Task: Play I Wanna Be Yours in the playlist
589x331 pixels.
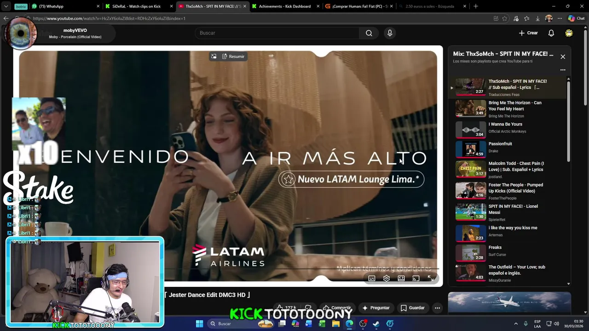Action: point(507,129)
